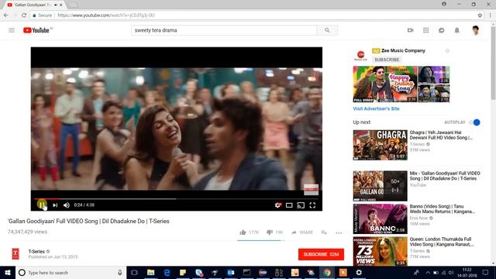Screen dimensions: 496x279
Task: Close the Gallan Goodiyaan tab
Action: pos(60,5)
